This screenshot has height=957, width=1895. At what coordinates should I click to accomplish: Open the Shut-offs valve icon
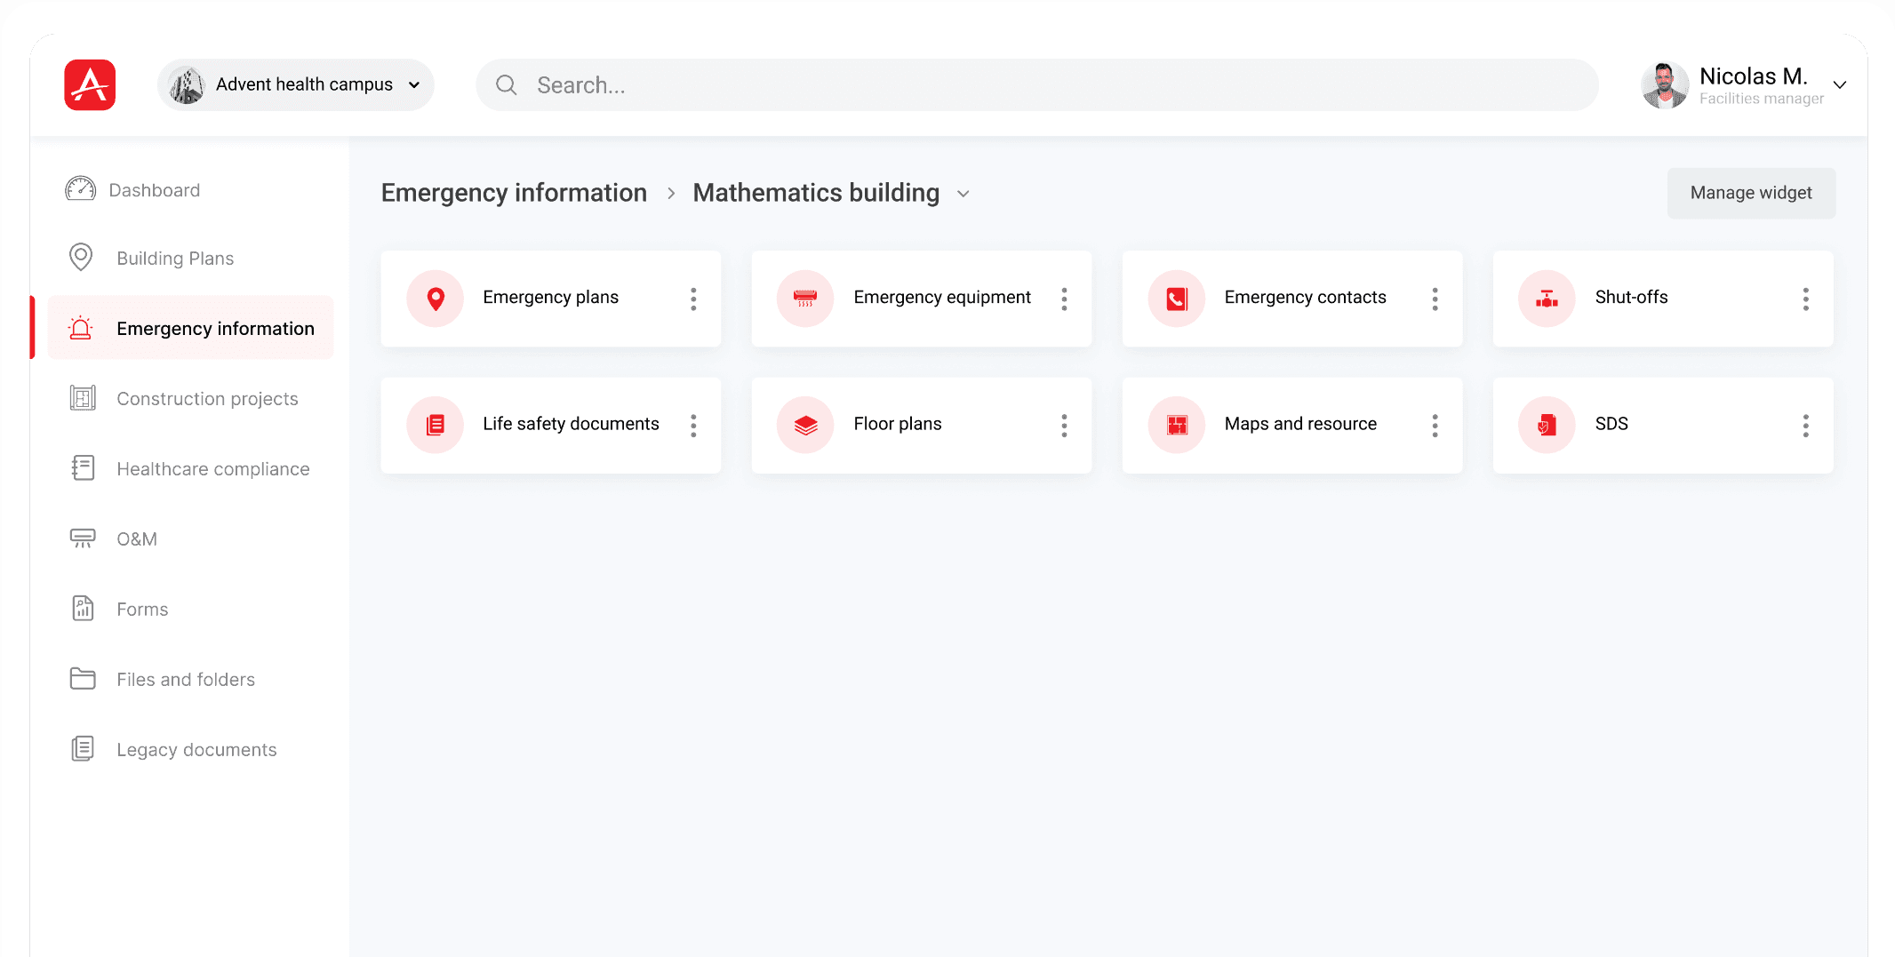[x=1547, y=299]
